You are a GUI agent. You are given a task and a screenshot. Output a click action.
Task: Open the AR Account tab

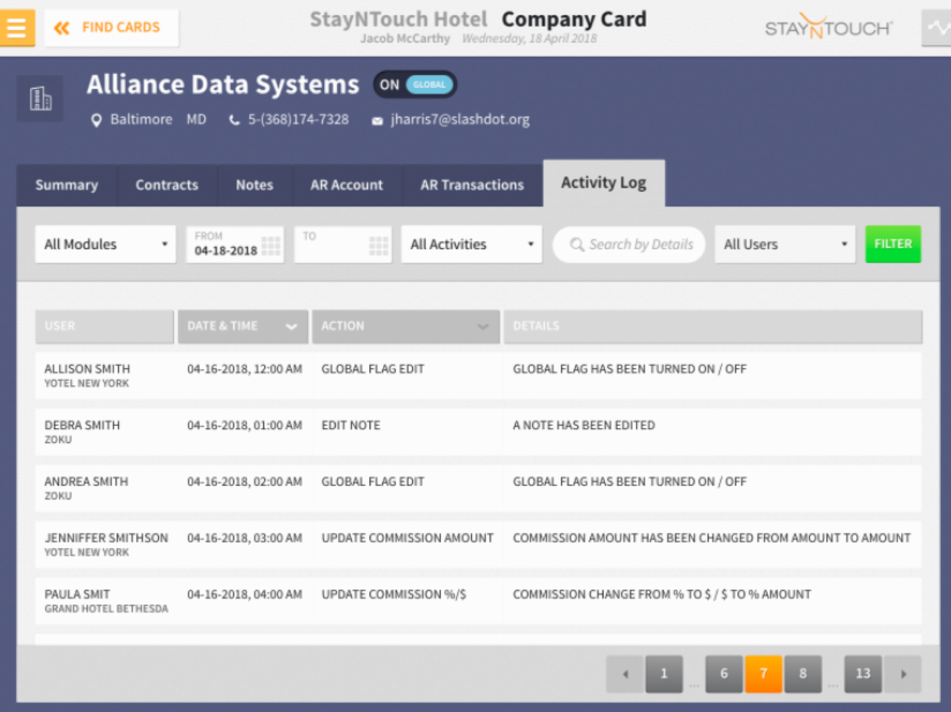coord(347,185)
